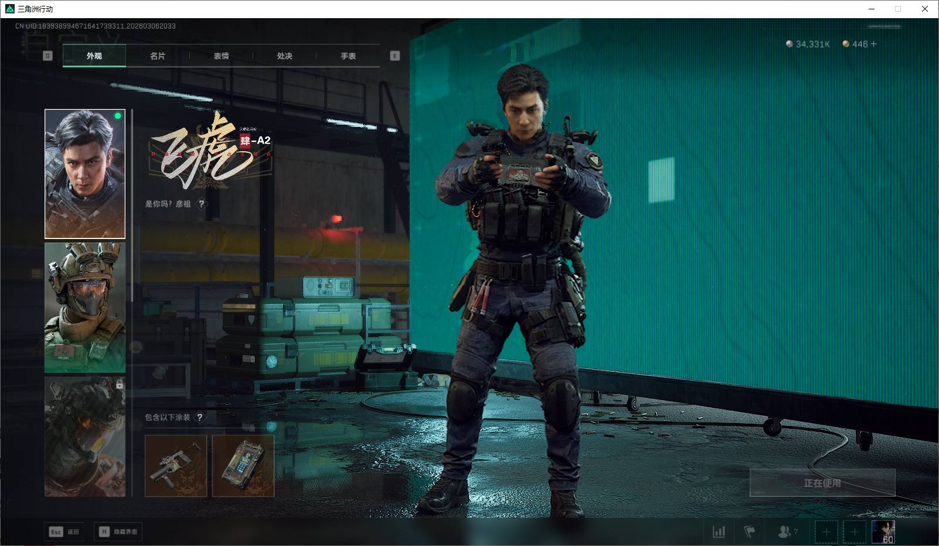
Task: Open the 名片 tab
Action: click(x=158, y=56)
